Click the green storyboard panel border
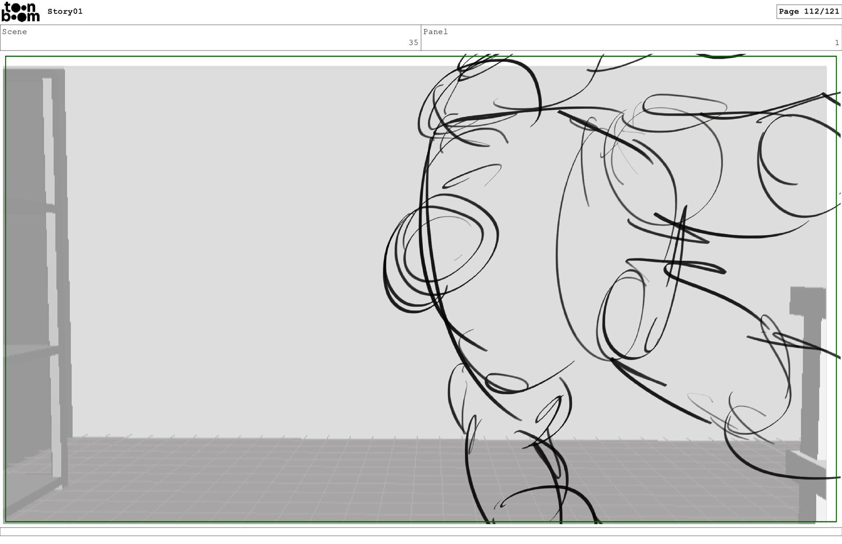The image size is (842, 544). 219,57
